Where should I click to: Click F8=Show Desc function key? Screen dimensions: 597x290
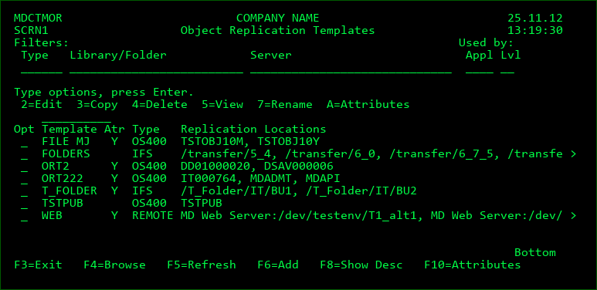[361, 265]
